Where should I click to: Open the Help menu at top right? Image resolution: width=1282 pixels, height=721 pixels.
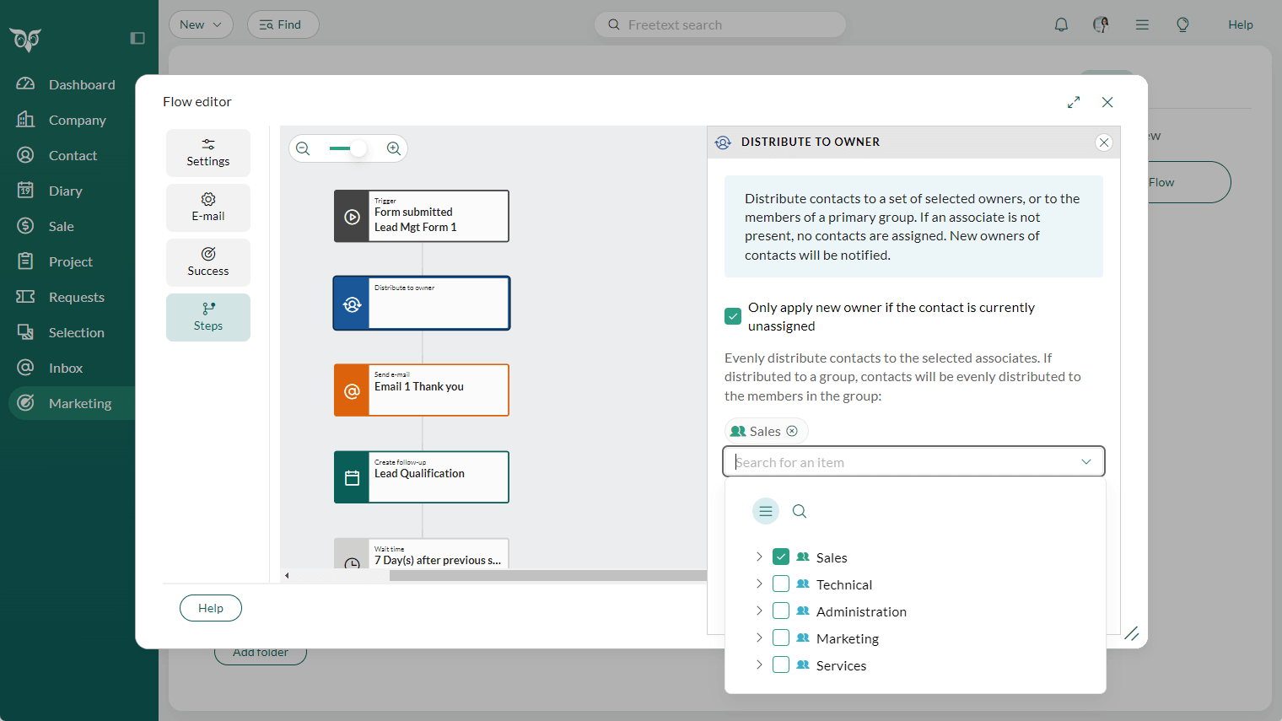pos(1241,24)
